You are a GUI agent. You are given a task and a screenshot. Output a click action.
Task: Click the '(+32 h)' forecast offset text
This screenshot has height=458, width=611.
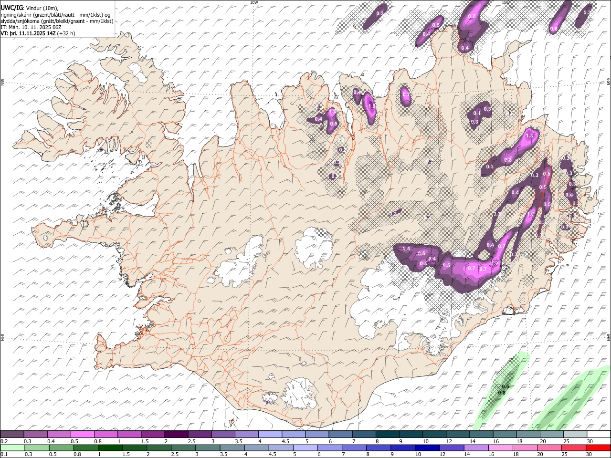click(66, 33)
